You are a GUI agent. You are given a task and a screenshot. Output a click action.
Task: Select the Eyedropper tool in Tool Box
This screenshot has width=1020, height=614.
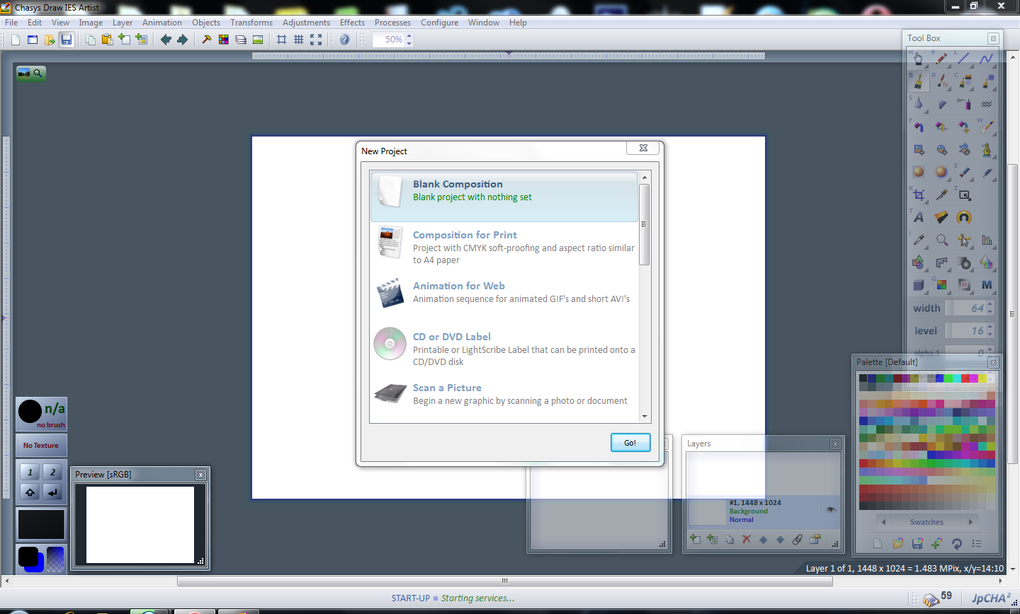(919, 240)
